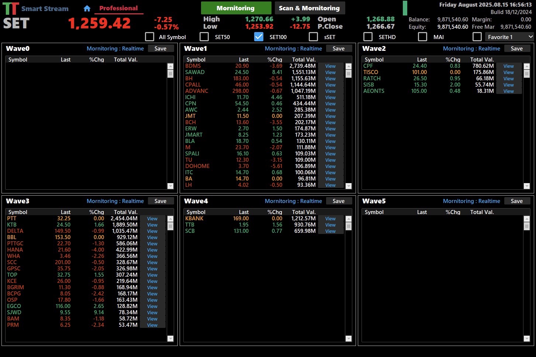This screenshot has width=536, height=357.
Task: Open View for SCB
Action: click(331, 231)
